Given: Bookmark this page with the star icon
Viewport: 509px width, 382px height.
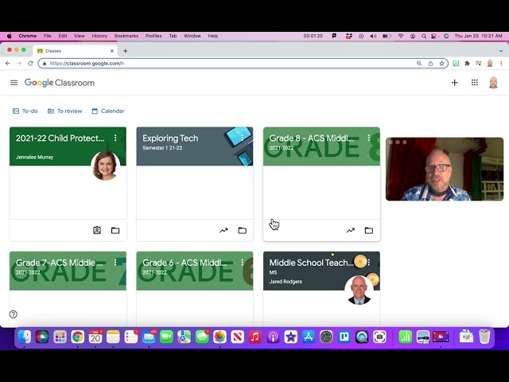Looking at the screenshot, I should 441,64.
